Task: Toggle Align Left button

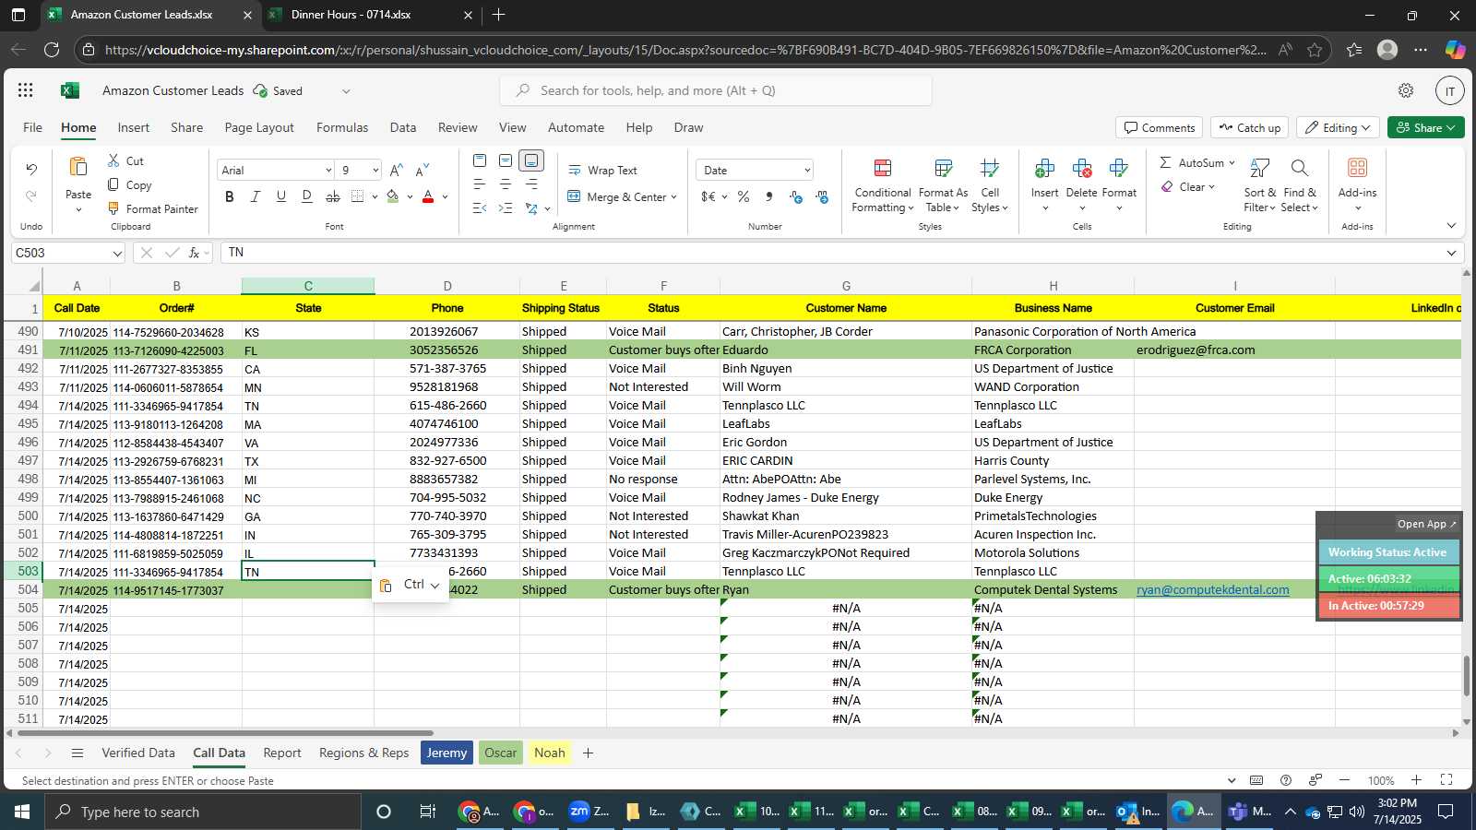Action: click(x=480, y=184)
